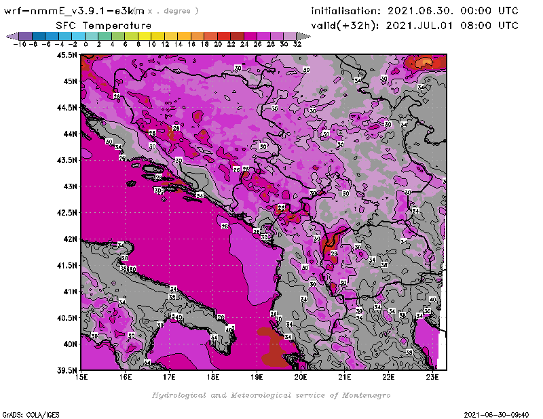Click the 20E longitude axis label
Image resolution: width=543 pixels, height=419 pixels.
click(301, 377)
